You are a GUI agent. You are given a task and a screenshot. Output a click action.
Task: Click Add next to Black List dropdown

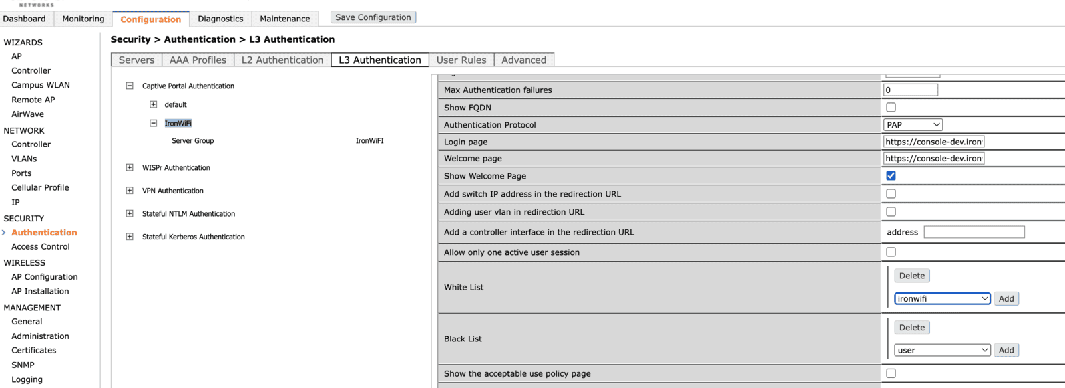(1006, 350)
